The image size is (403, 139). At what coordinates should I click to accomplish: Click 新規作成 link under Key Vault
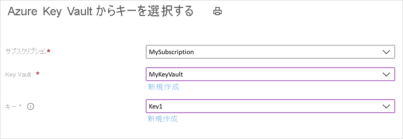[164, 87]
